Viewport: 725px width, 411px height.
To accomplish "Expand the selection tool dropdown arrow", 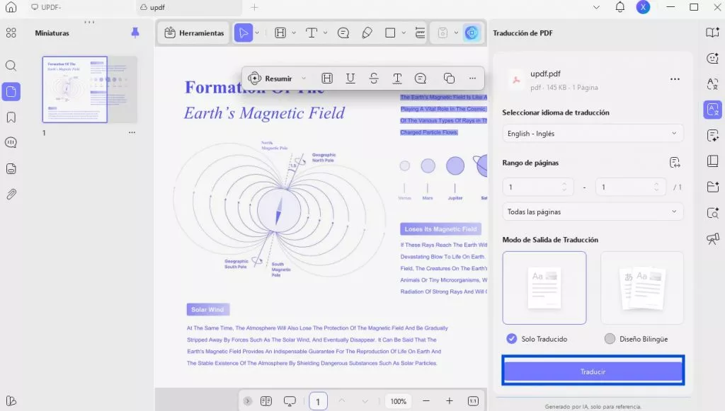I will (x=257, y=33).
